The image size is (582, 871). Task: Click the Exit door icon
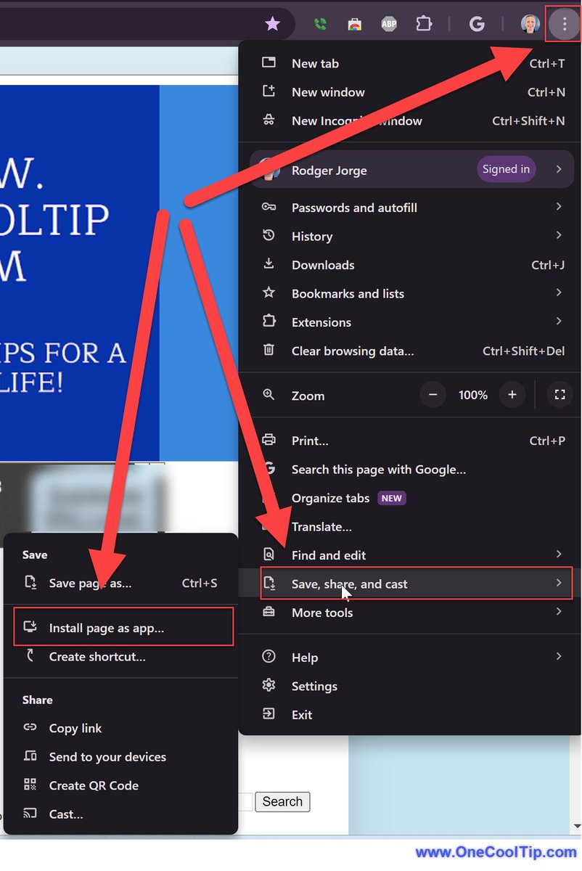tap(269, 713)
